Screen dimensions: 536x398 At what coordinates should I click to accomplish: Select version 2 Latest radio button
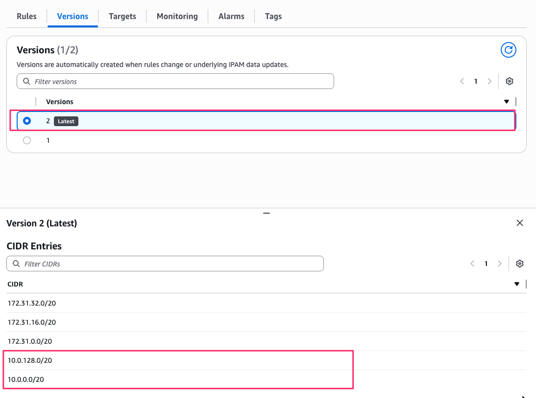27,121
